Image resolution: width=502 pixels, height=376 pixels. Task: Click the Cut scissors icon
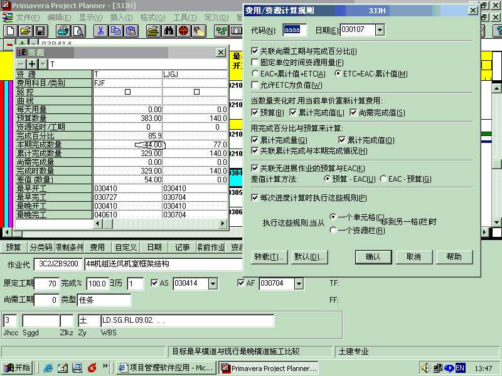(100, 31)
